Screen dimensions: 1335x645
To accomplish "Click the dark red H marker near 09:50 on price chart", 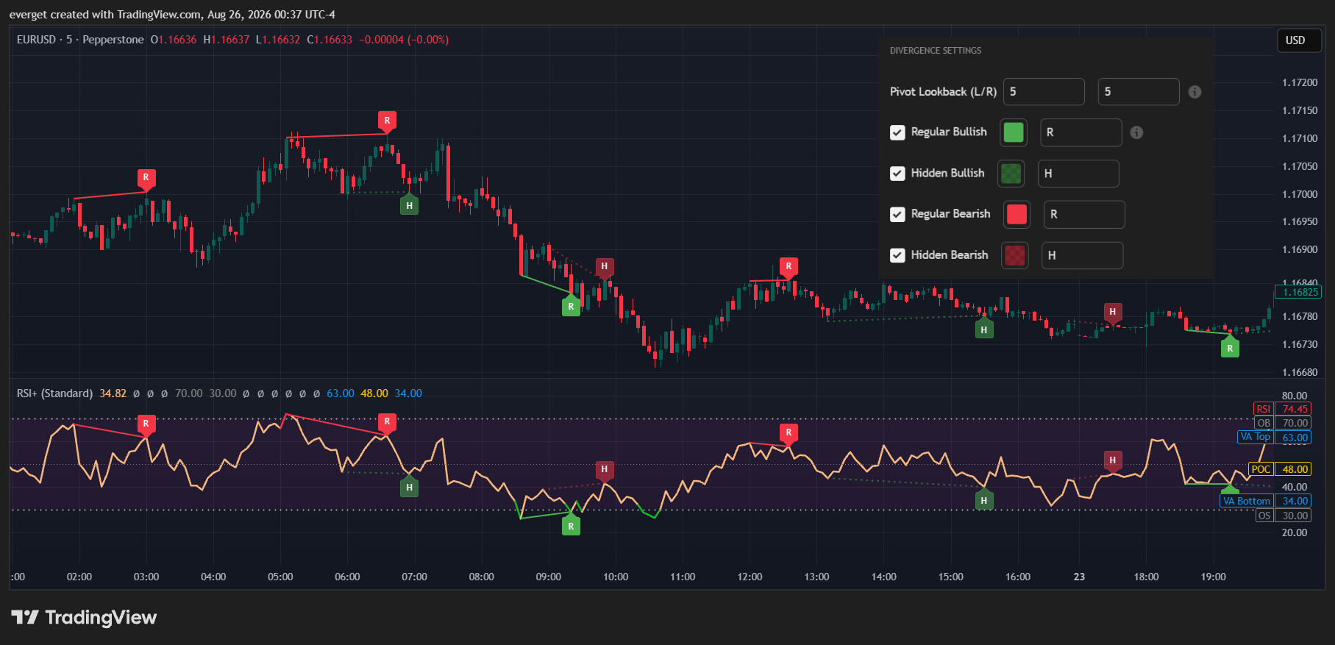I will pyautogui.click(x=605, y=268).
